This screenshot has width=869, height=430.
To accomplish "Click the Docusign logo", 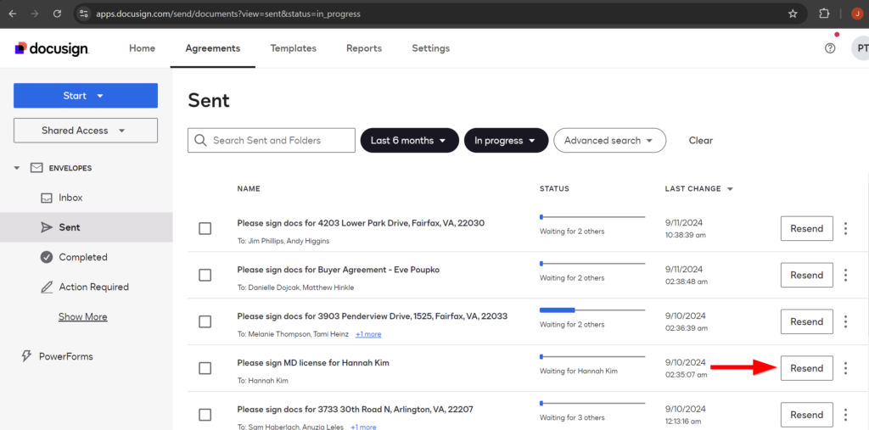I will (52, 48).
